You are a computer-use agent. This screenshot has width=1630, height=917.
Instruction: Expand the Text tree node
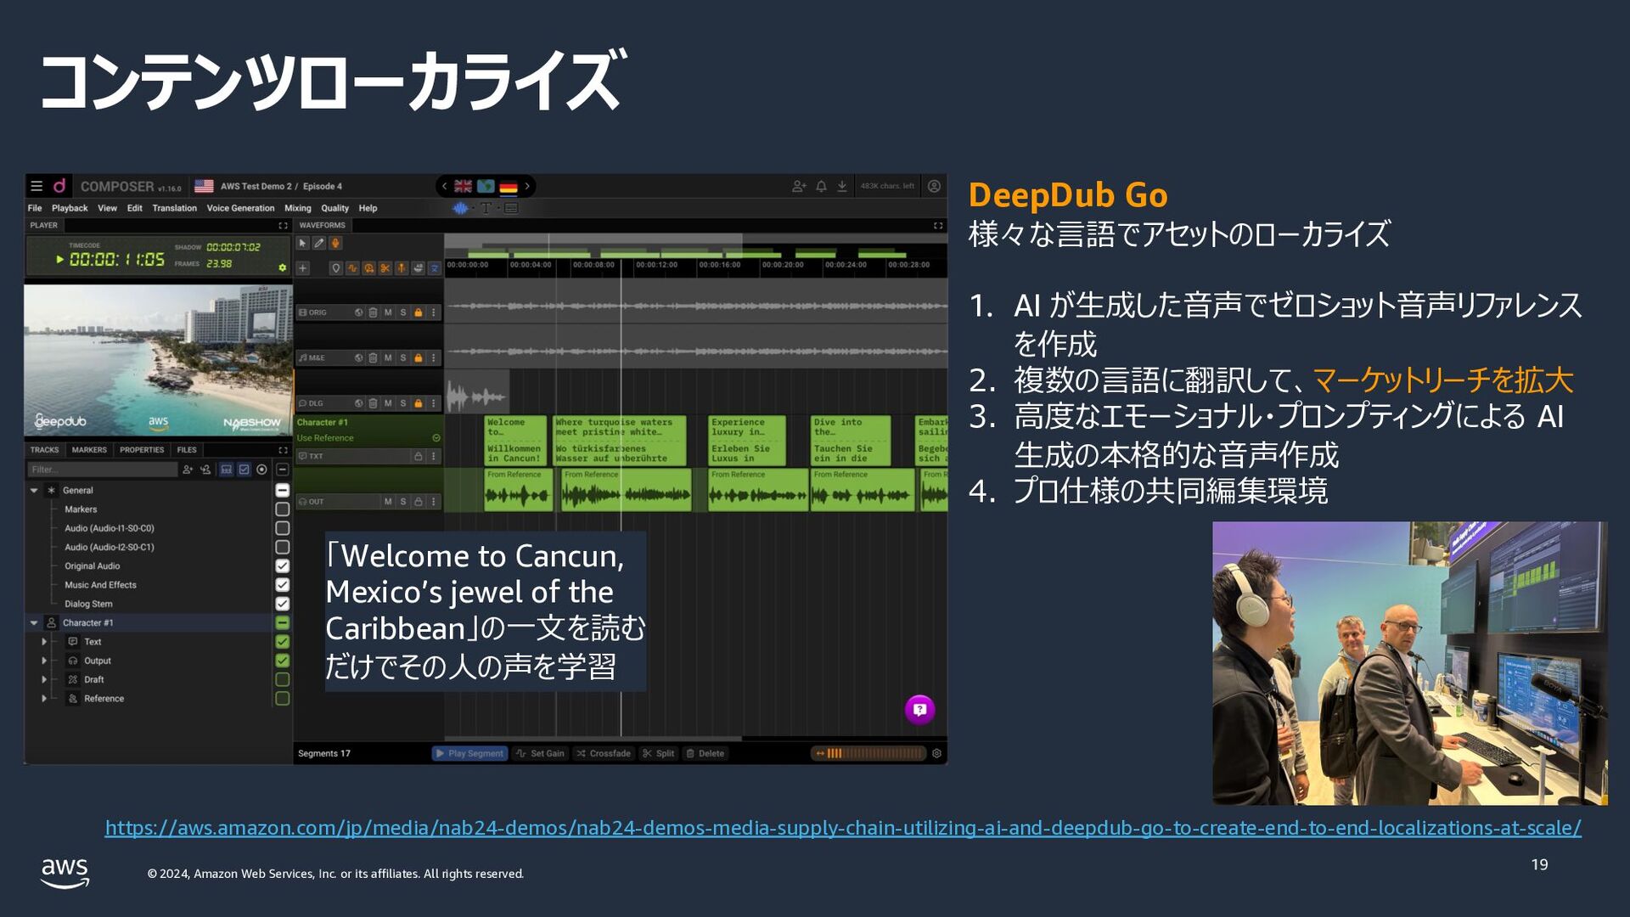coord(44,642)
